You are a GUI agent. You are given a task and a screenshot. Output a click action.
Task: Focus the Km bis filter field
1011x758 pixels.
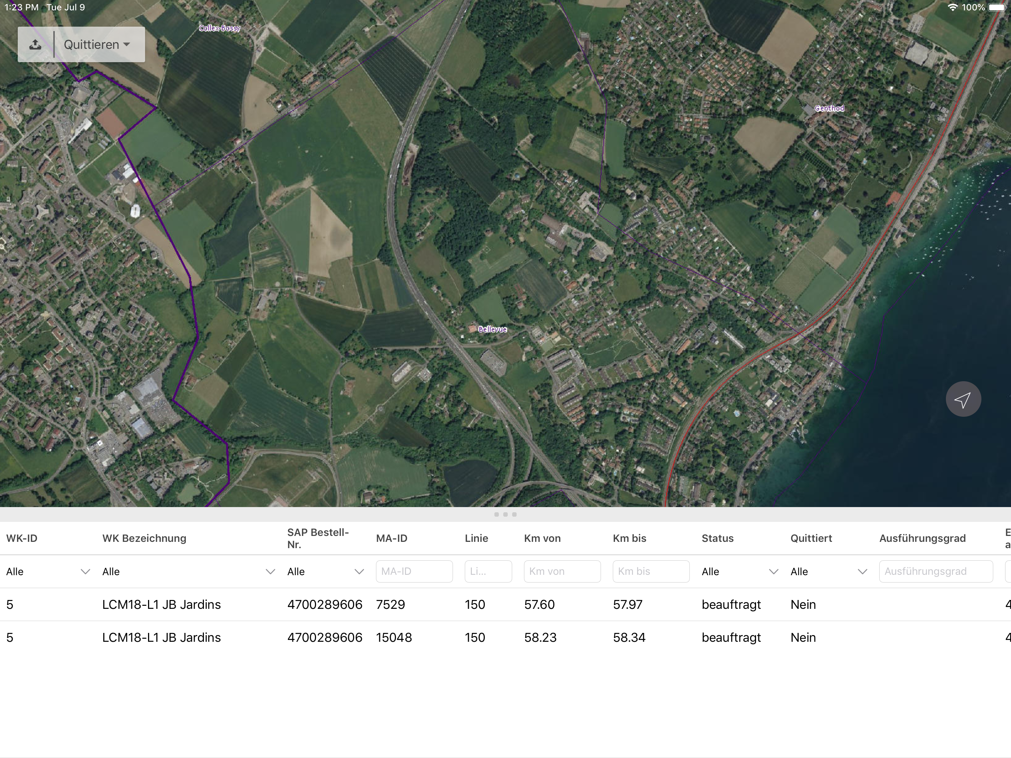651,571
